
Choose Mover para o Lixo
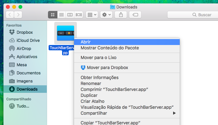coord(127,57)
